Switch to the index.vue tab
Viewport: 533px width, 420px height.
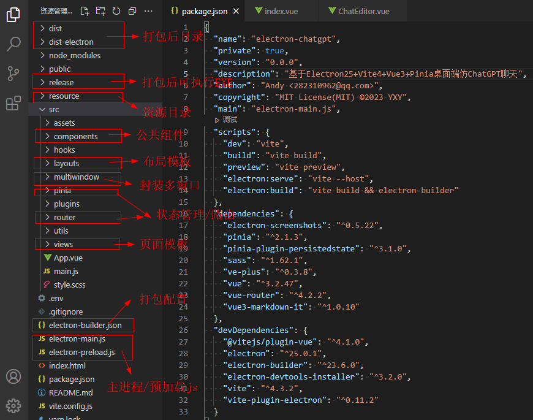279,11
